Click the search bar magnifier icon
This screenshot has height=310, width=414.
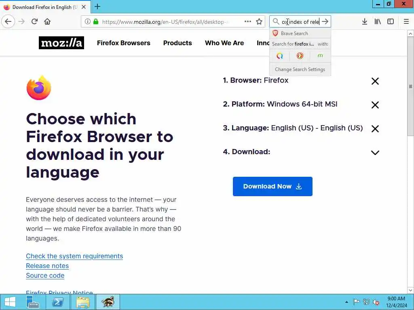click(x=276, y=21)
